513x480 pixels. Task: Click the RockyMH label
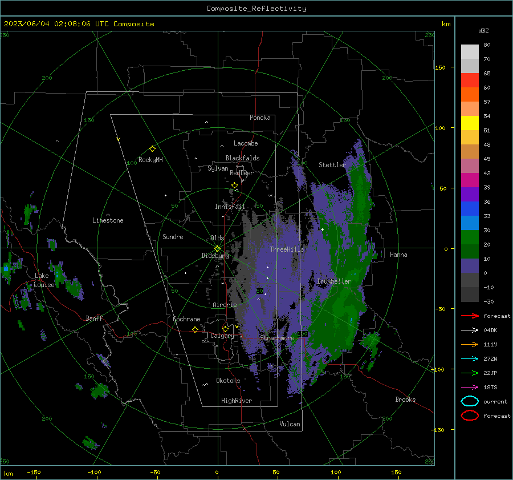[x=150, y=160]
